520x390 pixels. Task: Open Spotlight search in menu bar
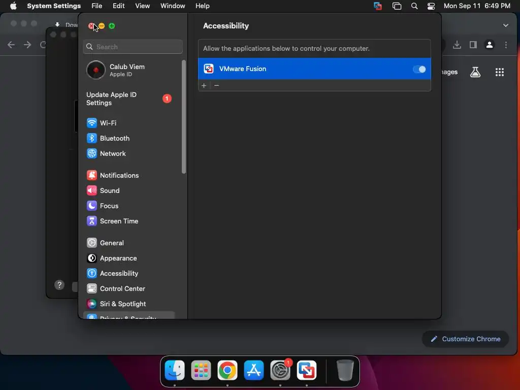pyautogui.click(x=414, y=6)
